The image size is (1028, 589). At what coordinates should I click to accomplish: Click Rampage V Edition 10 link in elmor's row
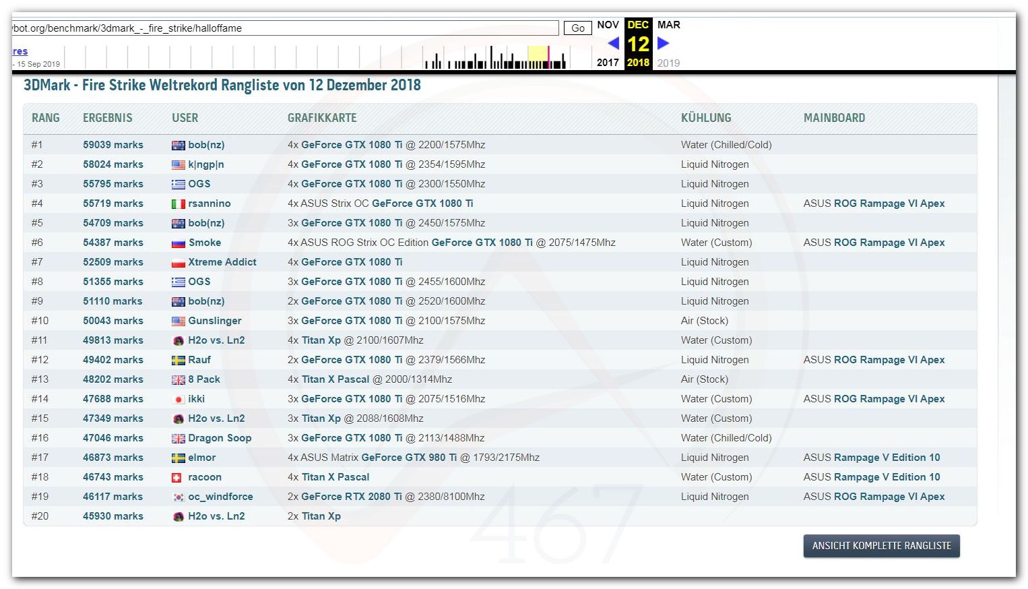tap(887, 458)
